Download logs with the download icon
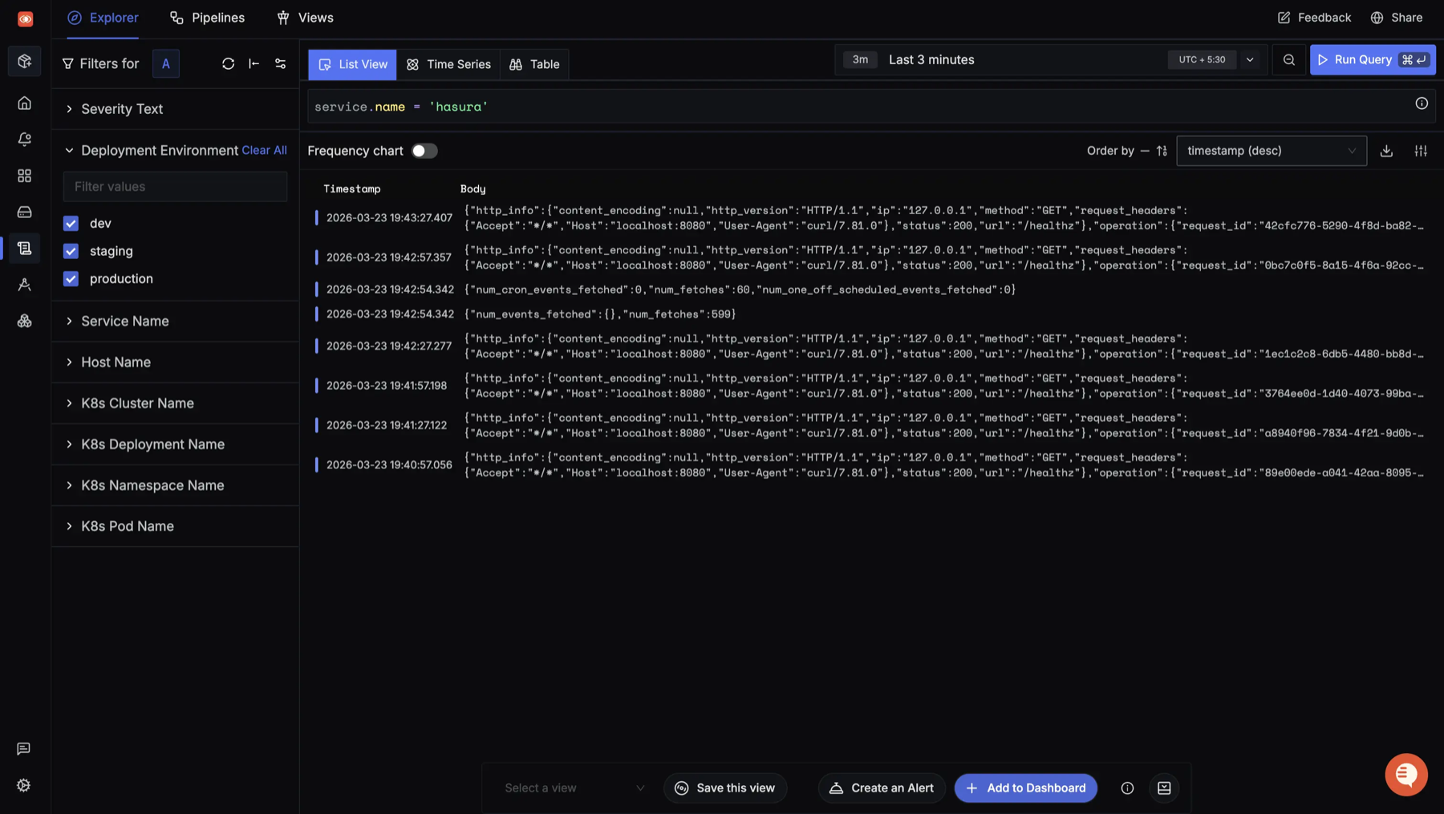 pyautogui.click(x=1386, y=151)
